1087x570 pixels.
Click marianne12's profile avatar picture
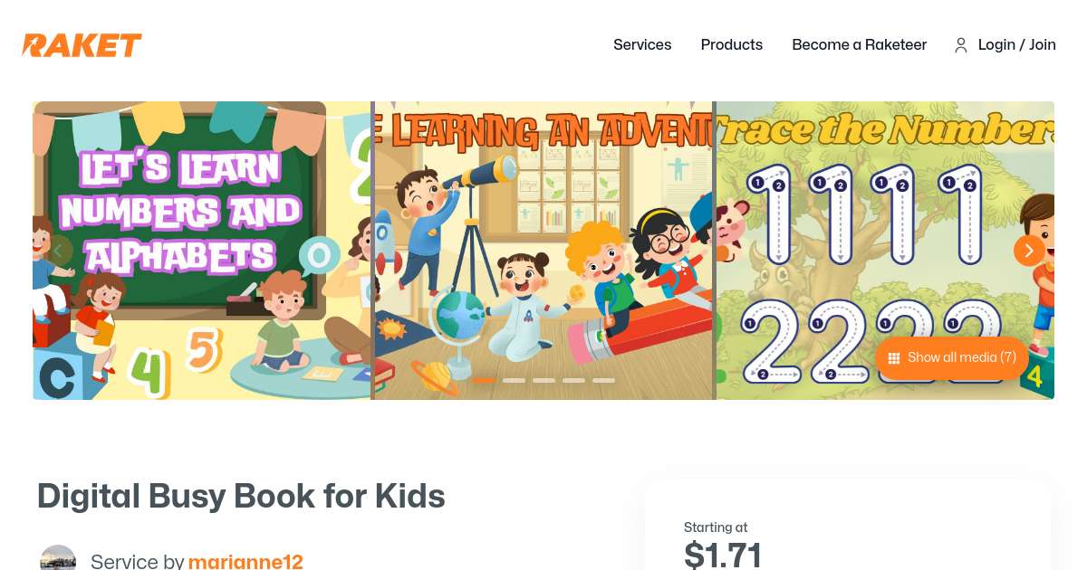(x=58, y=557)
